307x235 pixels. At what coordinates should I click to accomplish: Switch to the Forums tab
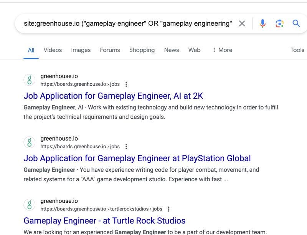[x=110, y=50]
